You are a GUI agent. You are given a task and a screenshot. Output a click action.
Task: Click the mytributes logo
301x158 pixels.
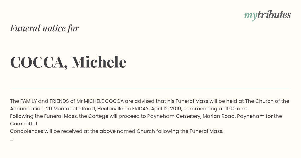(267, 15)
